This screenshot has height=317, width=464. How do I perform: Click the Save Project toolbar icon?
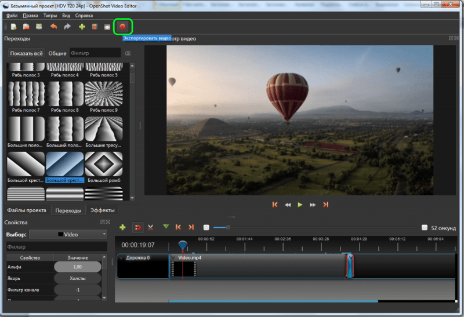[x=39, y=27]
